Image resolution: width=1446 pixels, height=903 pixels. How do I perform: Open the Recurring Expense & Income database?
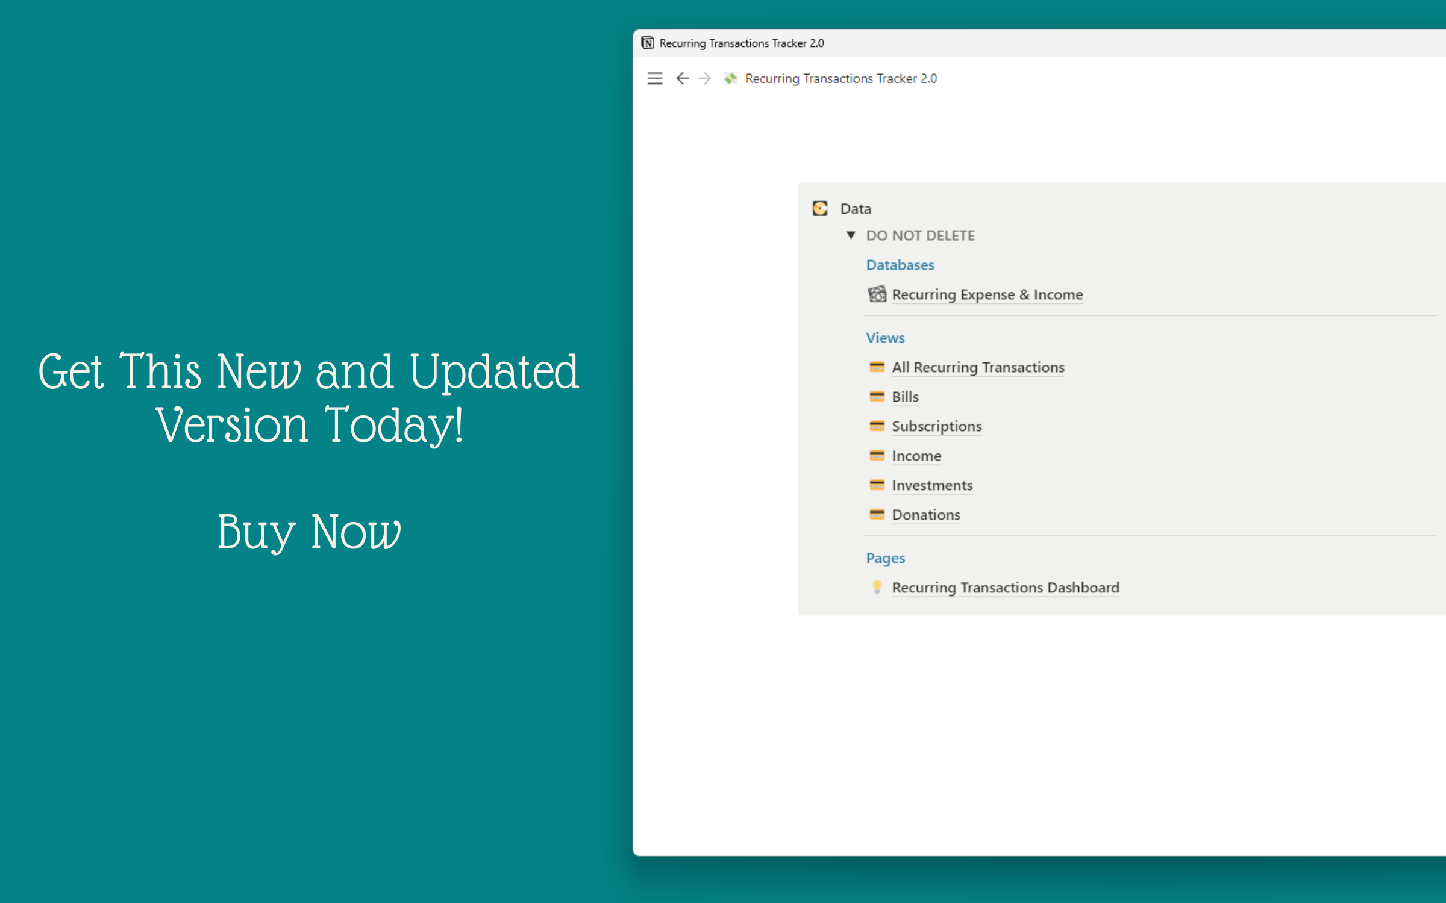(987, 294)
